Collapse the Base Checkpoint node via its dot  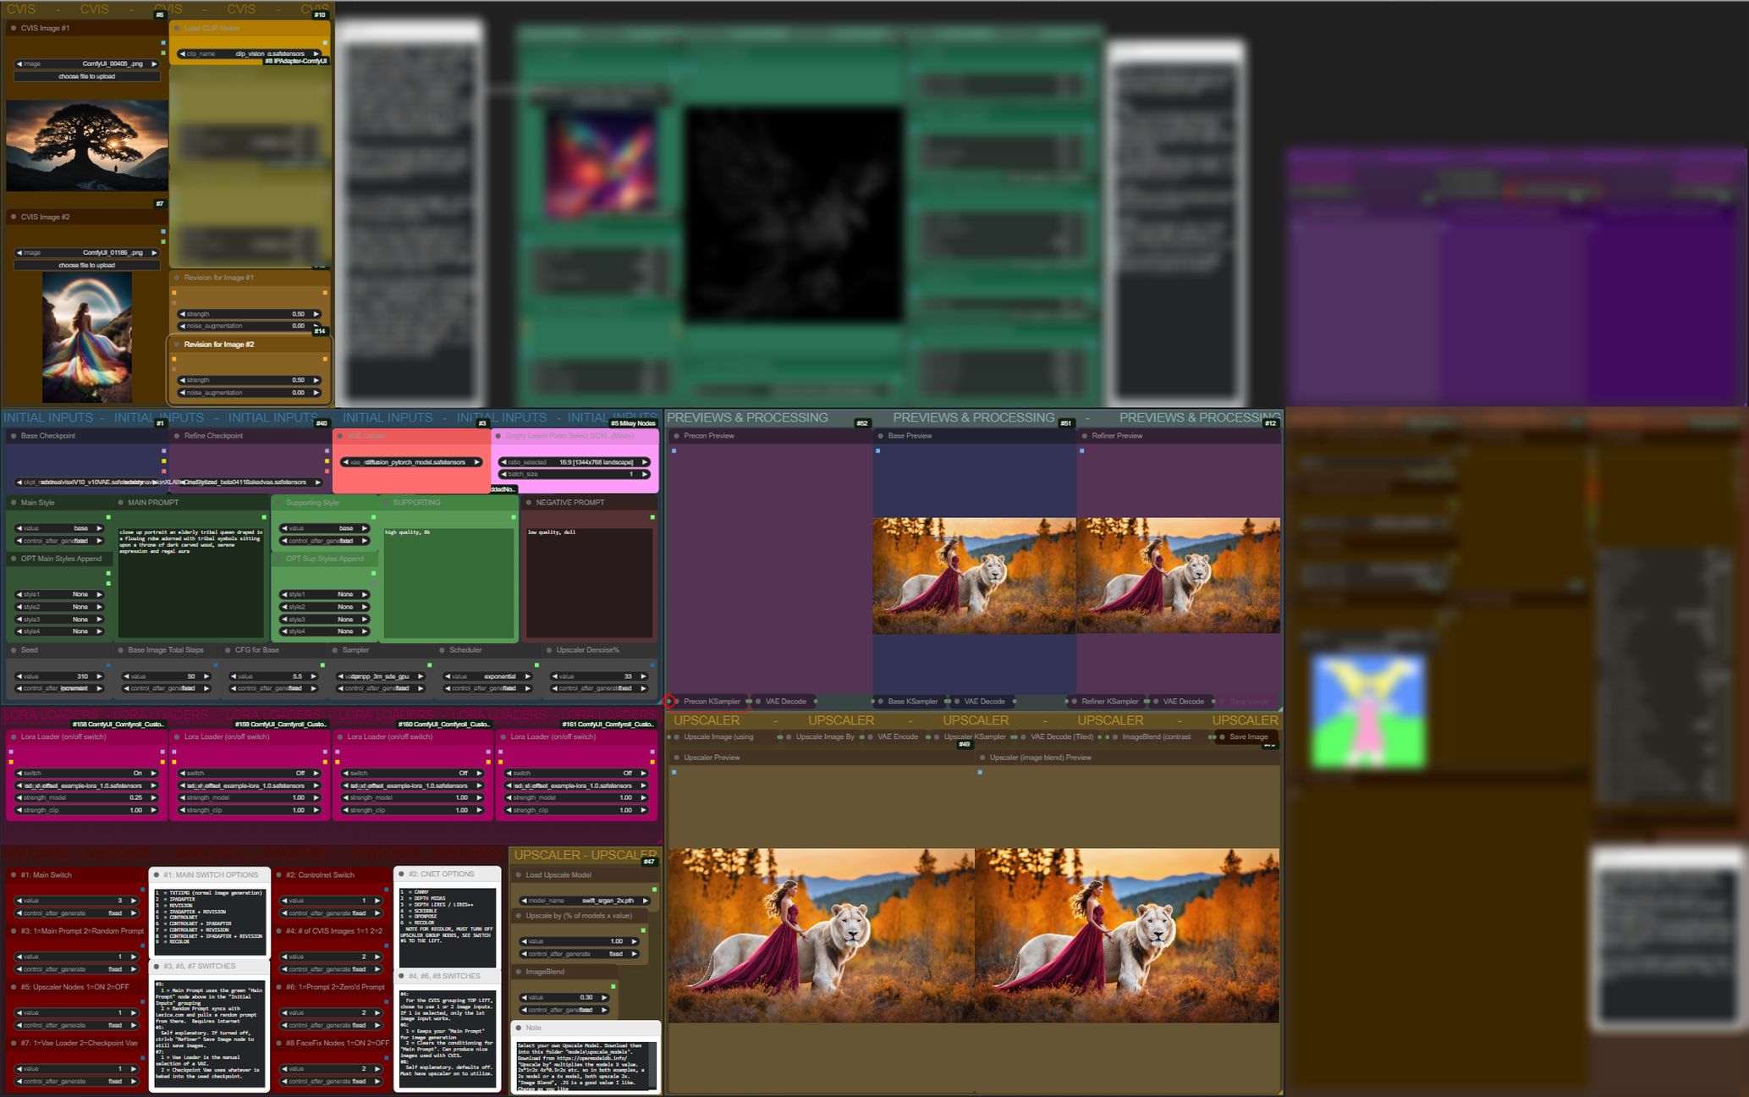pos(14,436)
